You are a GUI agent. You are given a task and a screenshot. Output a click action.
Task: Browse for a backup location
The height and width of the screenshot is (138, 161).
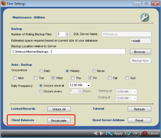pyautogui.click(x=140, y=52)
